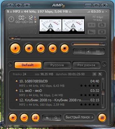The width and height of the screenshot is (115, 129).
Task: Click the playlist scrollbar thumb
Action: [103, 92]
